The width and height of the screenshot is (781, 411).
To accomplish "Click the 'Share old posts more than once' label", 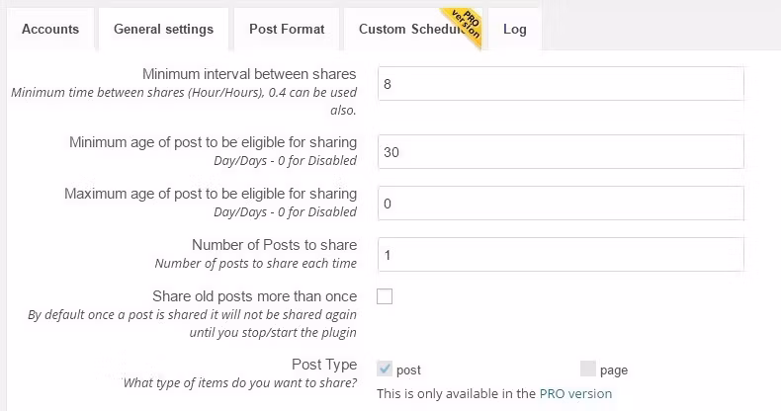I will point(254,296).
